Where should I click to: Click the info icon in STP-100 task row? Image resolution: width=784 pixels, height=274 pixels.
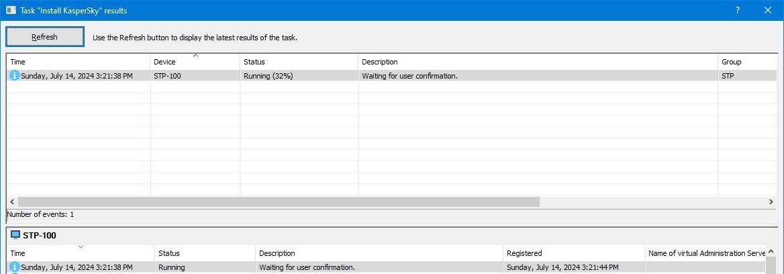(15, 76)
